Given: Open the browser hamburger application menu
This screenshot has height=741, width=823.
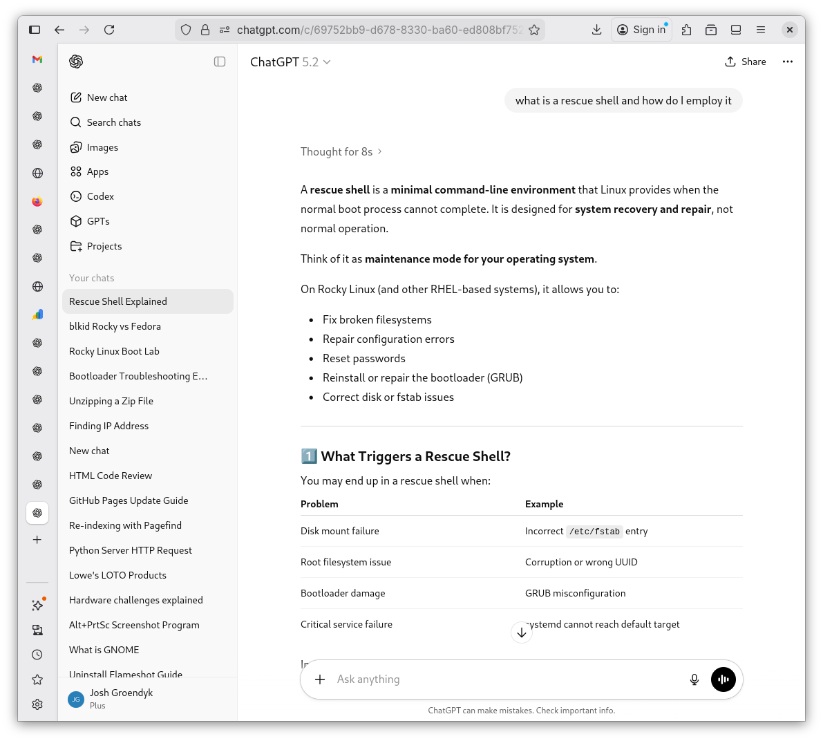Looking at the screenshot, I should coord(761,30).
